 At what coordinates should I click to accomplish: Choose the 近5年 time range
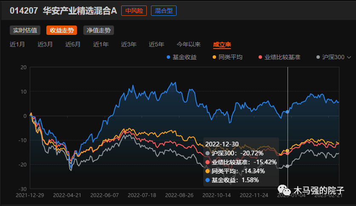(x=157, y=44)
